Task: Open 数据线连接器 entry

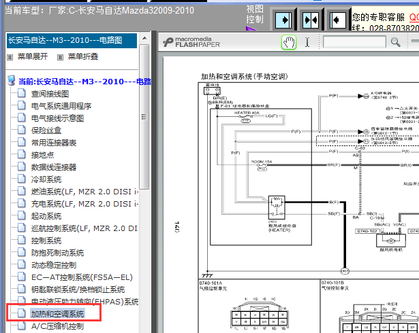Action: coord(54,167)
